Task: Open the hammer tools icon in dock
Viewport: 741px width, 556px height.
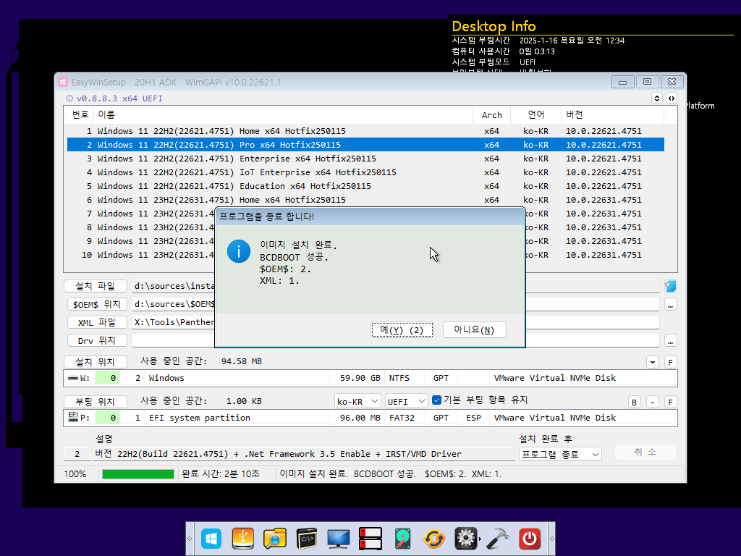Action: point(498,539)
